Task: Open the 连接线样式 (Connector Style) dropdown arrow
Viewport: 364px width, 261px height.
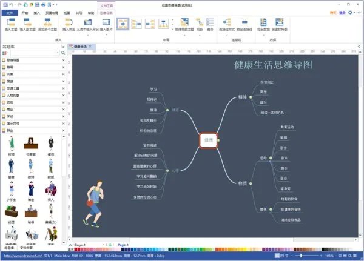Action: (x=227, y=35)
